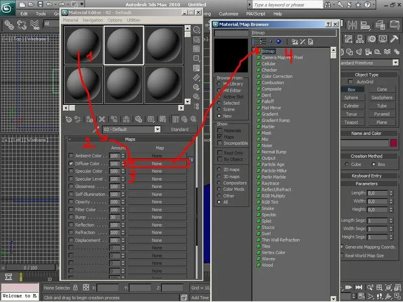Open the Utilities hammer tab in command panel
This screenshot has height=302, width=403.
coord(394,39)
